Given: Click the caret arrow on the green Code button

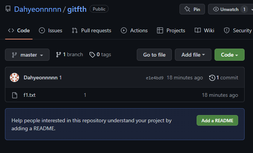Looking at the screenshot, I should pyautogui.click(x=237, y=55).
